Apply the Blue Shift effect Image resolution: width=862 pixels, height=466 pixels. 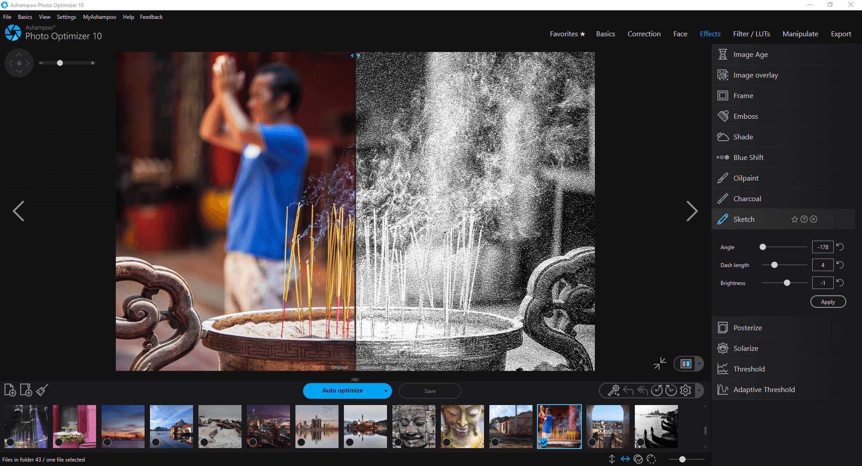(748, 157)
